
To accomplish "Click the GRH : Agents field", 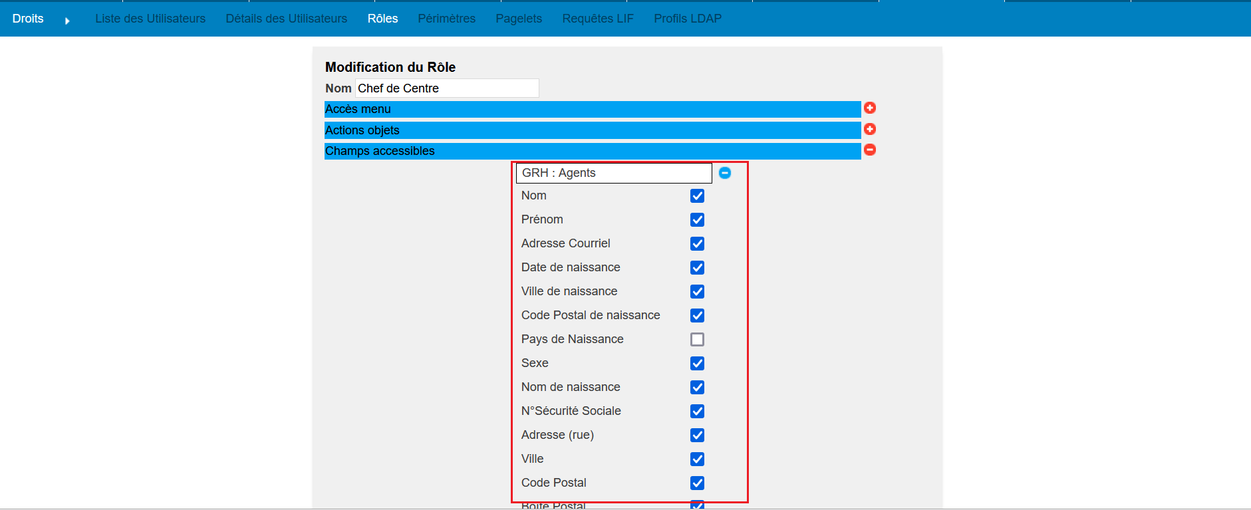I will [x=613, y=173].
